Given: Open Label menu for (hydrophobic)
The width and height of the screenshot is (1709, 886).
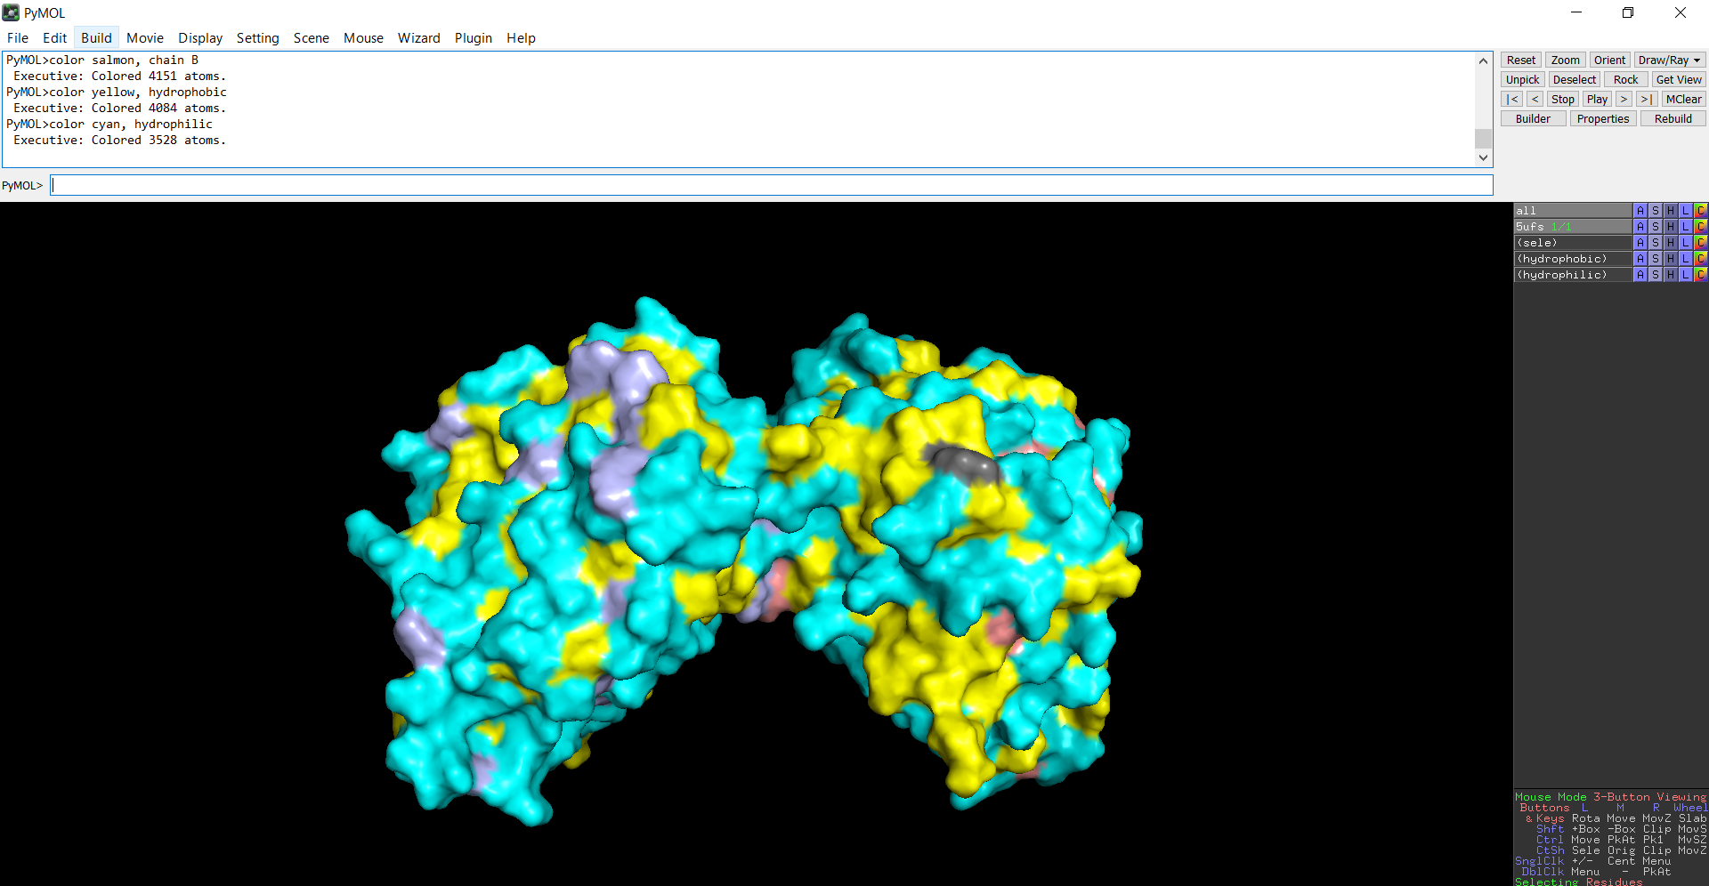Looking at the screenshot, I should coord(1685,259).
